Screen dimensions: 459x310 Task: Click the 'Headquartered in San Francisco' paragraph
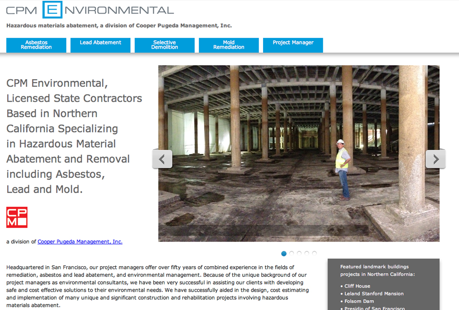point(157,286)
